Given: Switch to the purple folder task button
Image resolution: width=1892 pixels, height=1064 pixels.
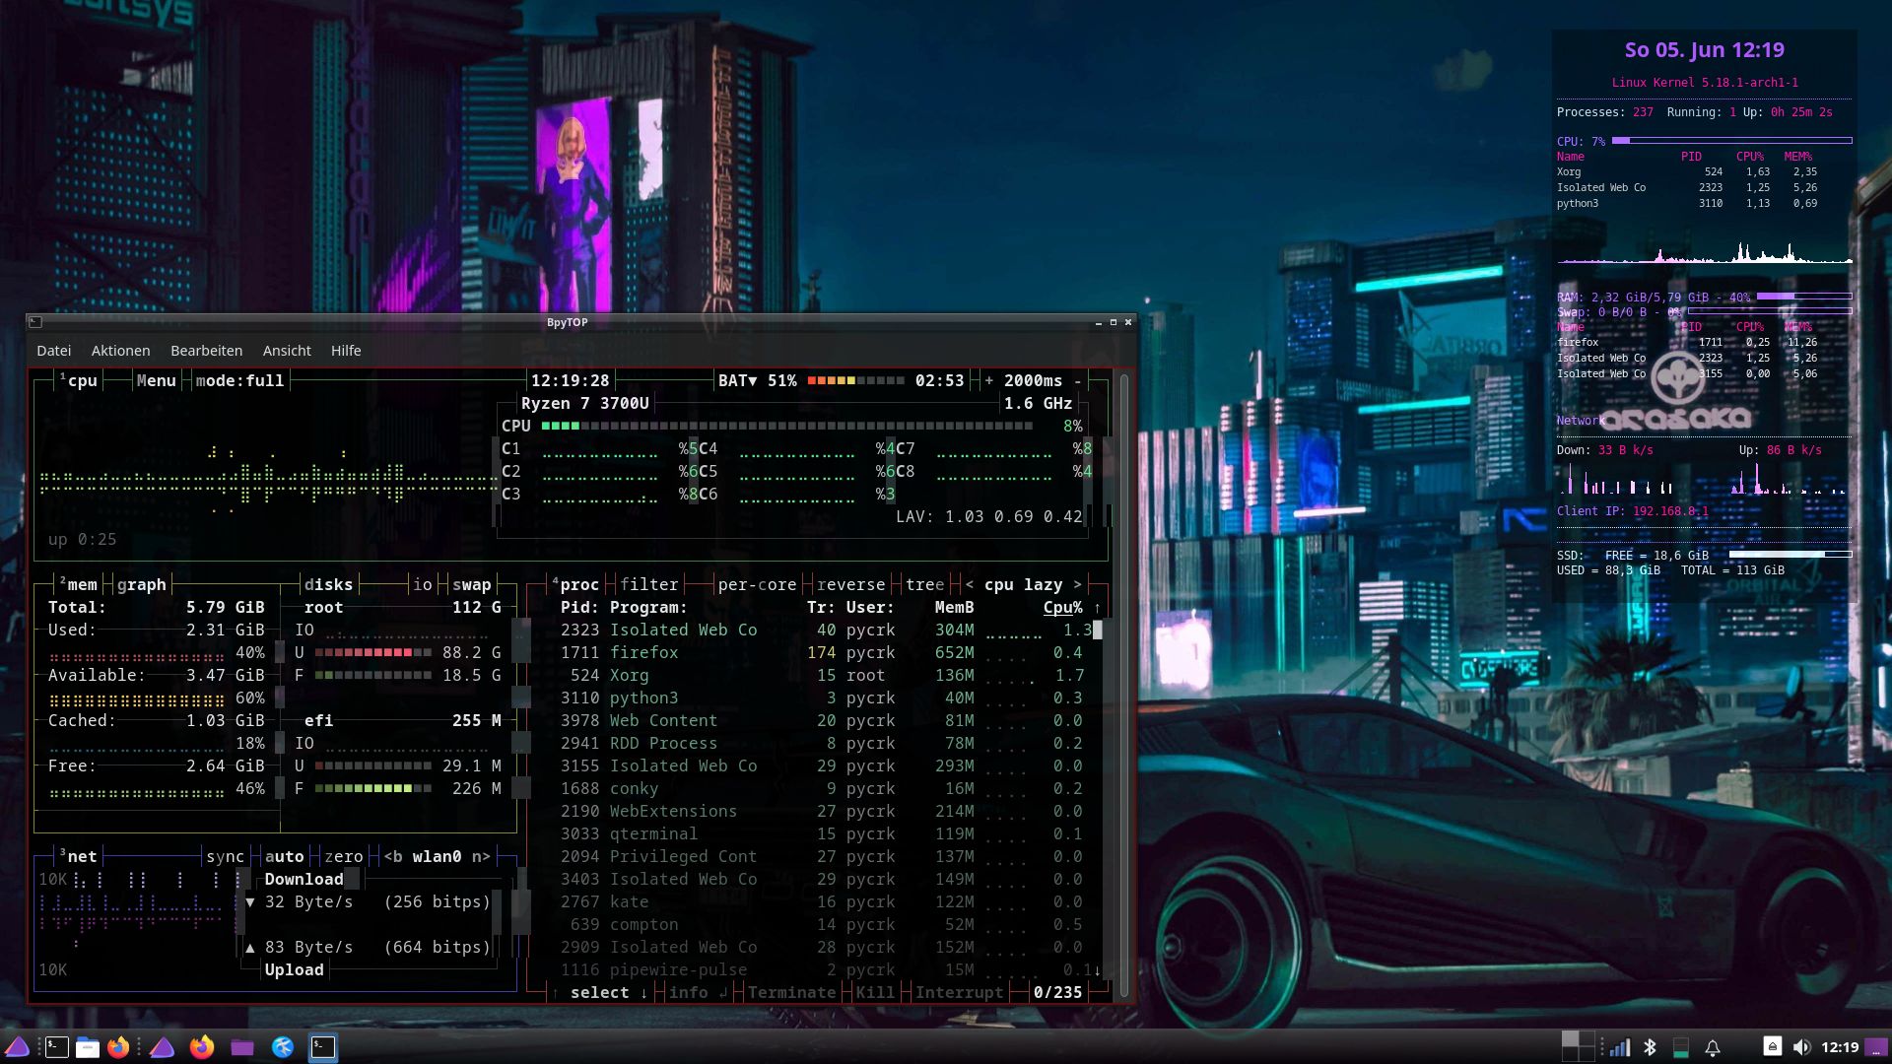Looking at the screenshot, I should pos(242,1047).
